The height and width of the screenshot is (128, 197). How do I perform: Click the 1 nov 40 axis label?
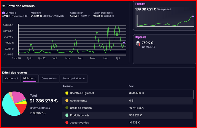tap(16, 58)
